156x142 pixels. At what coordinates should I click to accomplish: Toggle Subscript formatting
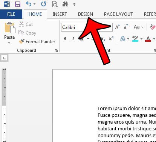tap(103, 39)
